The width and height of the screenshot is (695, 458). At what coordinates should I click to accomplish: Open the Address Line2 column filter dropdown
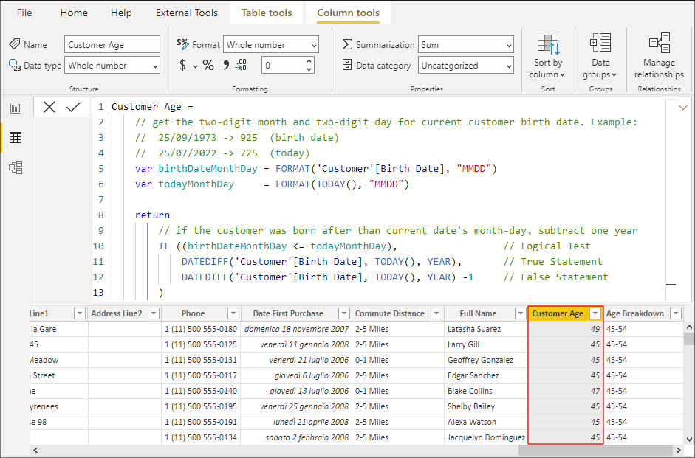click(154, 313)
